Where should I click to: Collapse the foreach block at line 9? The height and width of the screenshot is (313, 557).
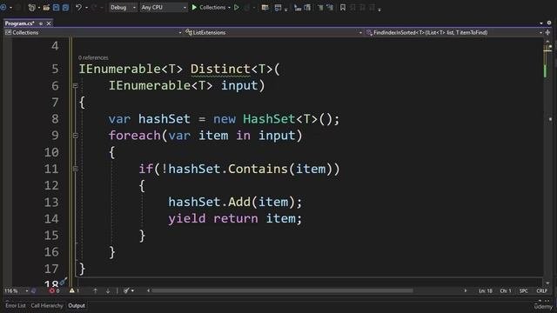click(x=76, y=136)
